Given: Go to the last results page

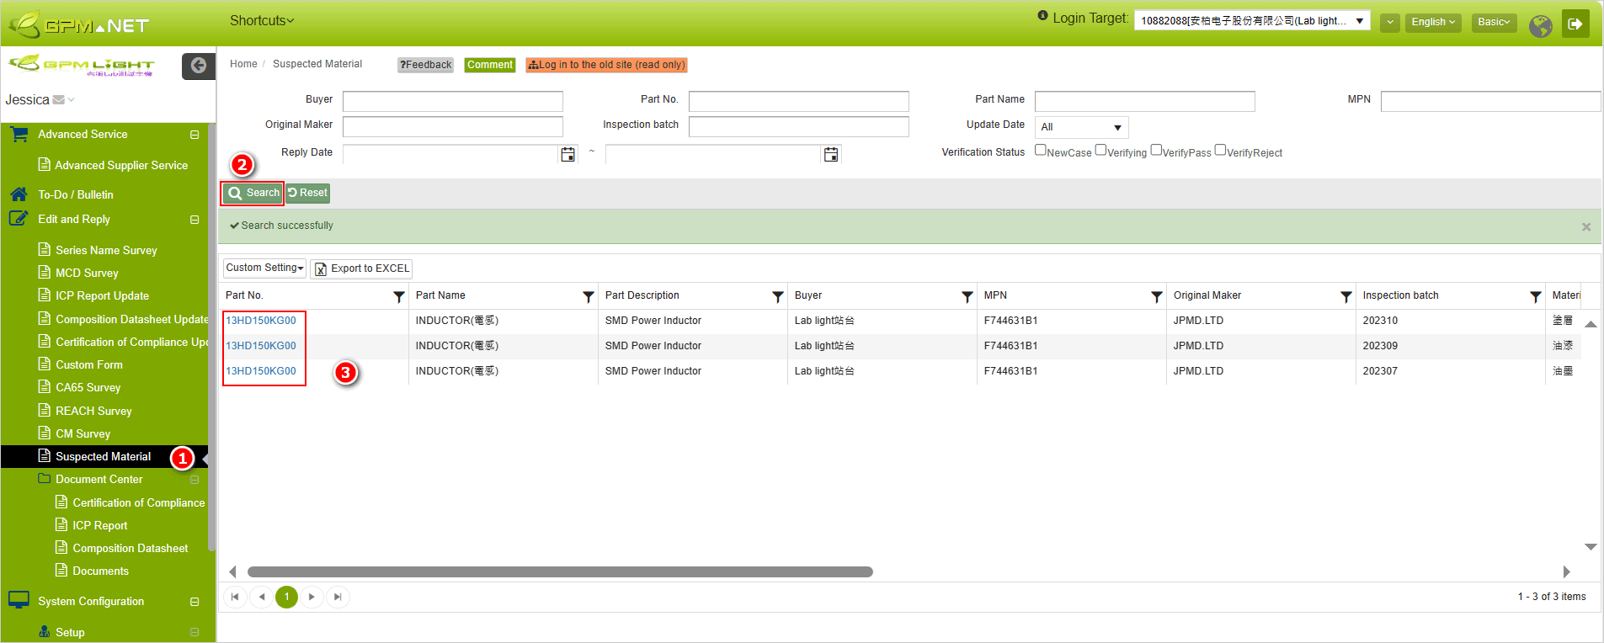Looking at the screenshot, I should tap(338, 597).
